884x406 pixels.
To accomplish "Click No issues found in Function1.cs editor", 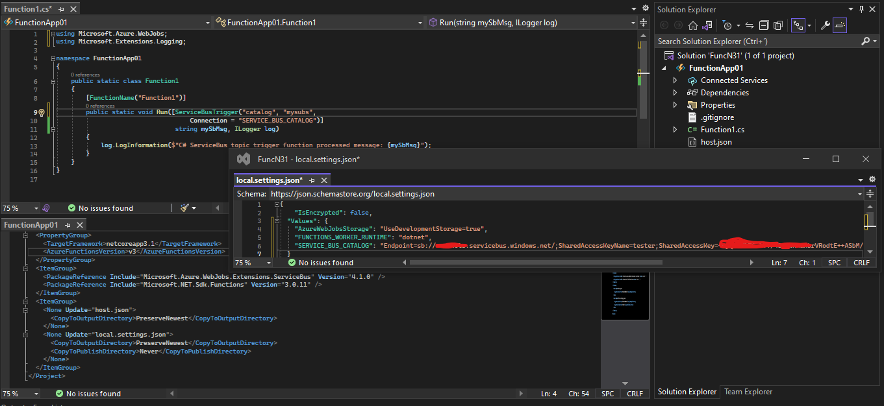I will click(100, 208).
